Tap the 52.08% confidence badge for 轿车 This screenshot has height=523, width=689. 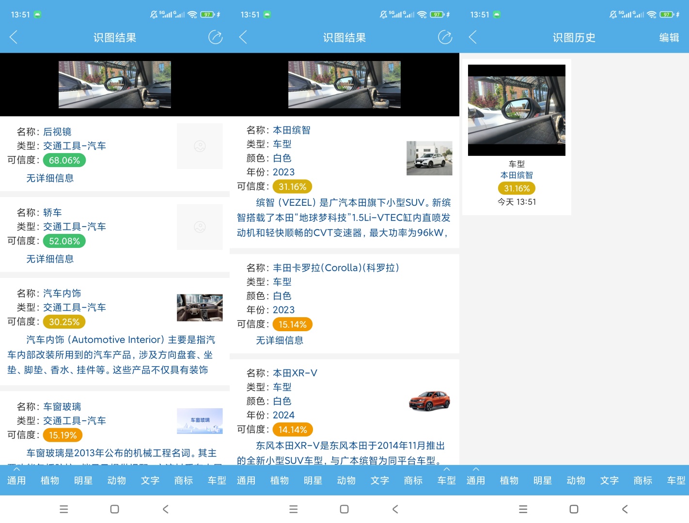64,241
